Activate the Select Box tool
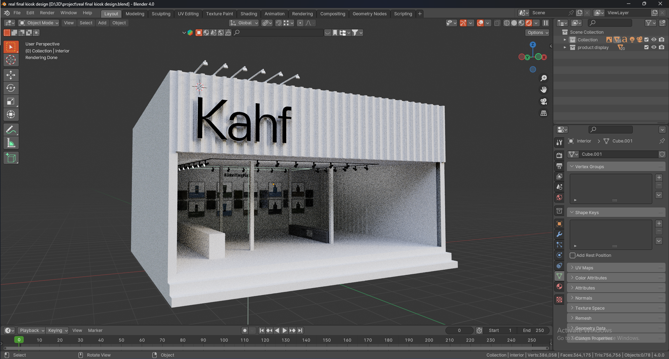 tap(11, 47)
